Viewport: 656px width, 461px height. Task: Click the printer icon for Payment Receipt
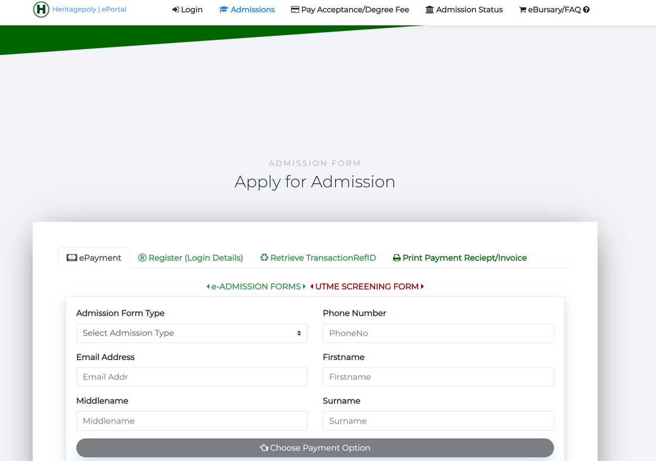click(x=397, y=258)
